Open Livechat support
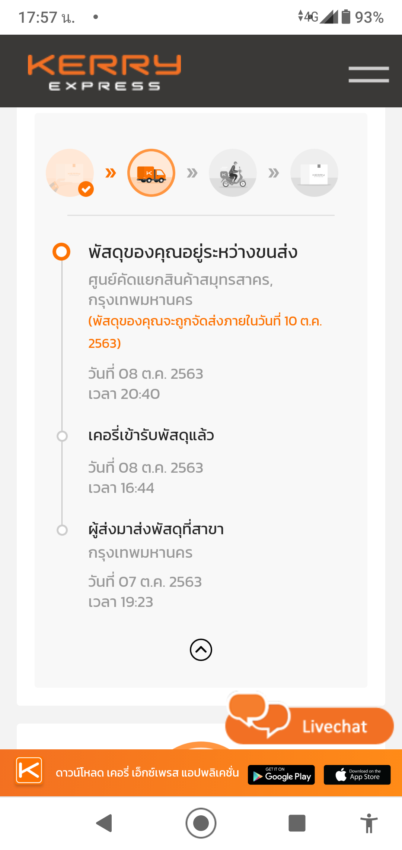 pyautogui.click(x=310, y=724)
